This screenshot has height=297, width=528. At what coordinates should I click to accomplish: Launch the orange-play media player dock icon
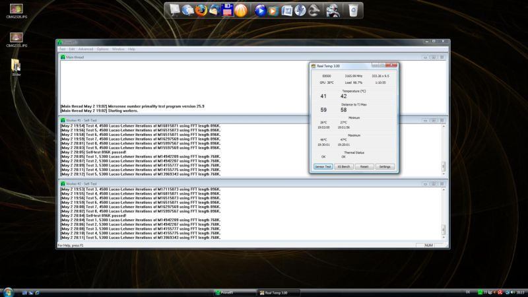(273, 11)
